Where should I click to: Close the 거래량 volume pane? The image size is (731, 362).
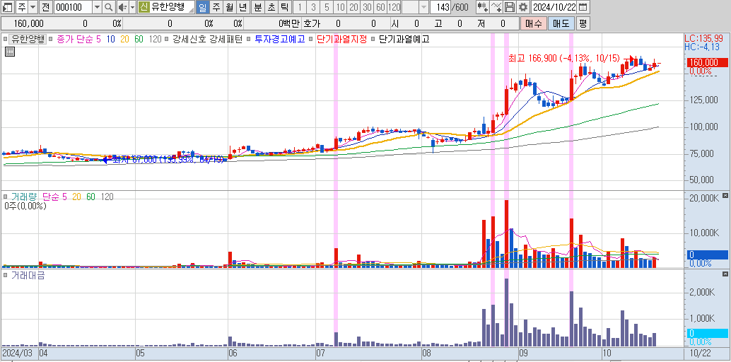tap(725, 195)
